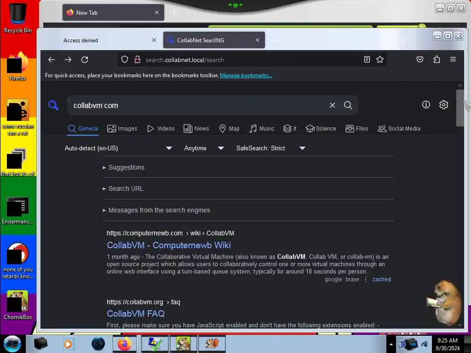
Task: Click Manage bookmarks link
Action: pos(246,75)
